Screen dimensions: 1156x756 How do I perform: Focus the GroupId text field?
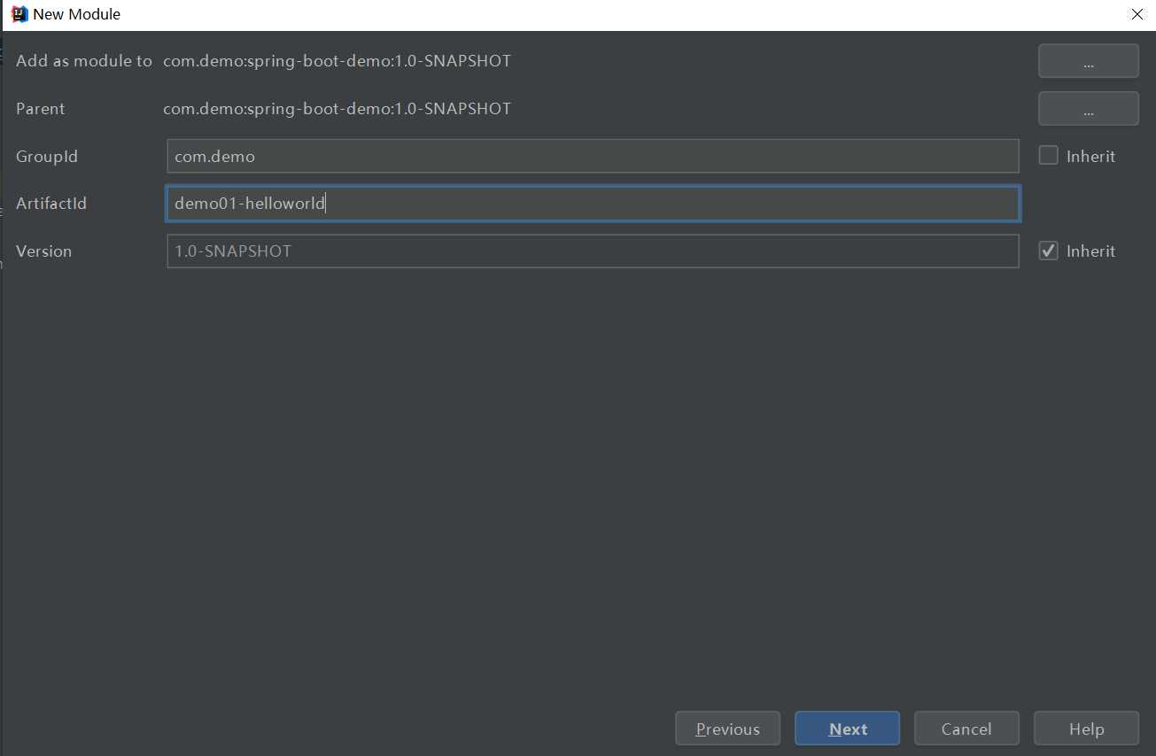(x=592, y=157)
